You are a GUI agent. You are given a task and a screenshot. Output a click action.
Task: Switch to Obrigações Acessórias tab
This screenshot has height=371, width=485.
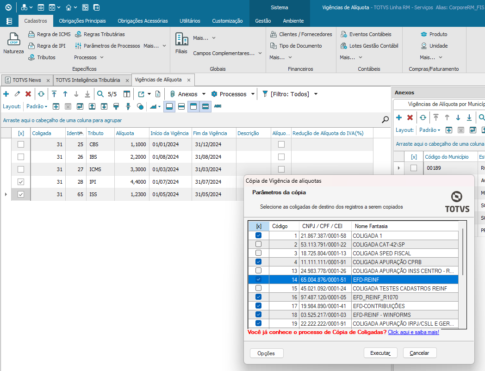click(143, 21)
